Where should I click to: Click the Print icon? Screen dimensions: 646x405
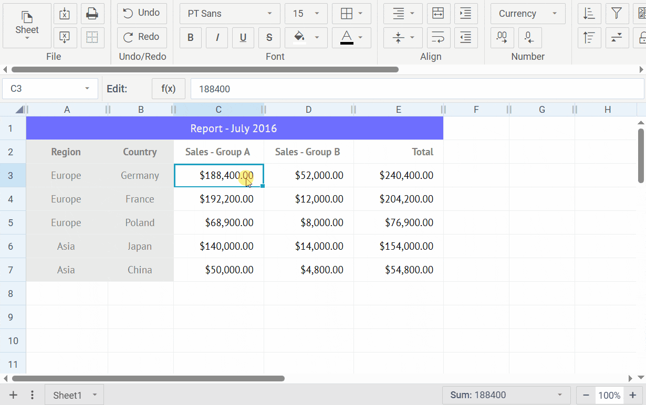click(92, 14)
